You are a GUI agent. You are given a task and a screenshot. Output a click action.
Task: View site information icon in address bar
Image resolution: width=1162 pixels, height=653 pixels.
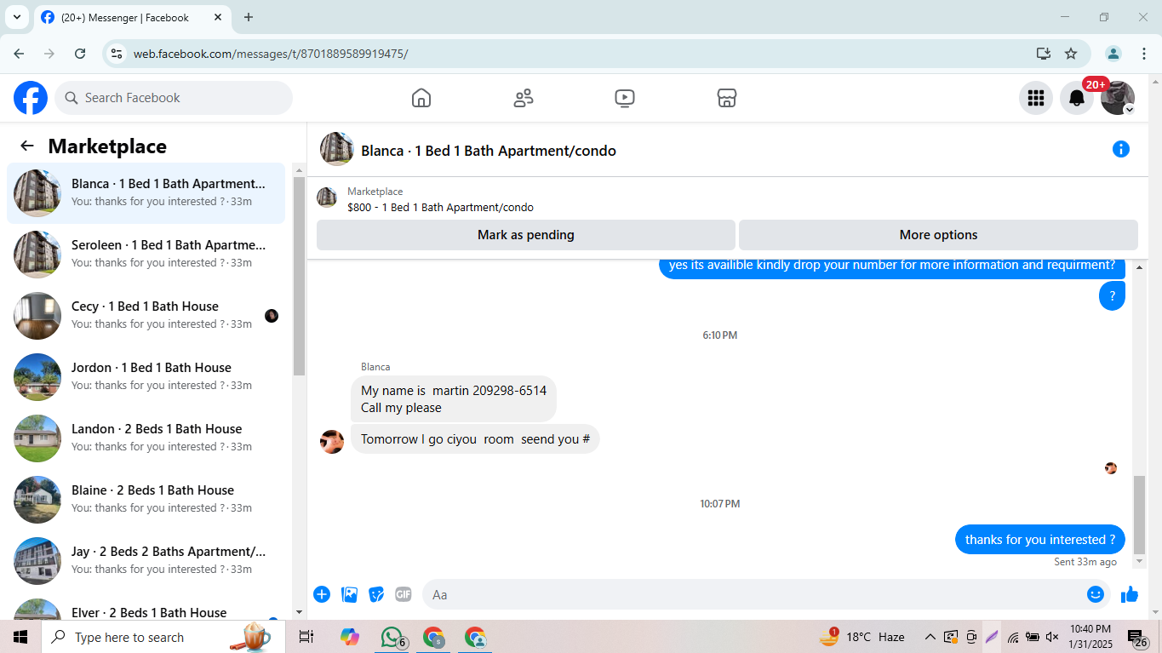tap(117, 54)
